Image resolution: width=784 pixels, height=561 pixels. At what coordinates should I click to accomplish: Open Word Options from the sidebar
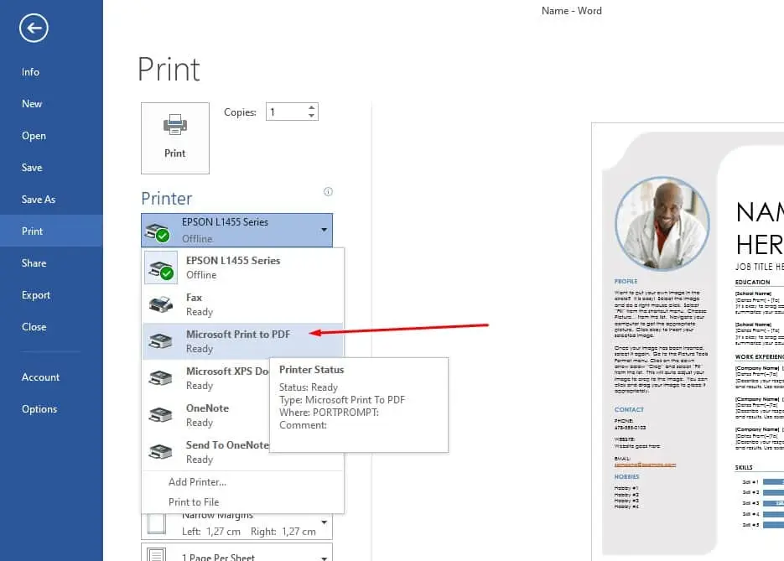[39, 409]
